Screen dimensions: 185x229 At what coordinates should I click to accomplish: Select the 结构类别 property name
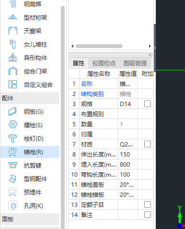coord(92,94)
